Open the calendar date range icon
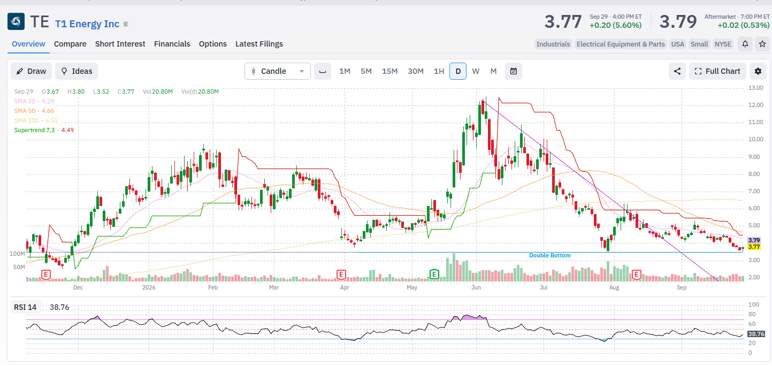Image resolution: width=772 pixels, height=366 pixels. [514, 71]
